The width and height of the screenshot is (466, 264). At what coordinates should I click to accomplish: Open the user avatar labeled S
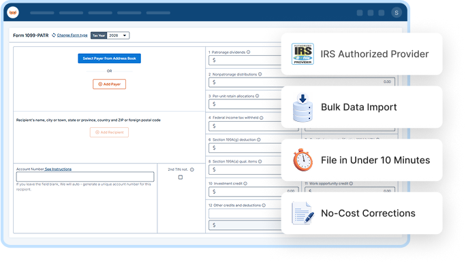[x=396, y=13]
